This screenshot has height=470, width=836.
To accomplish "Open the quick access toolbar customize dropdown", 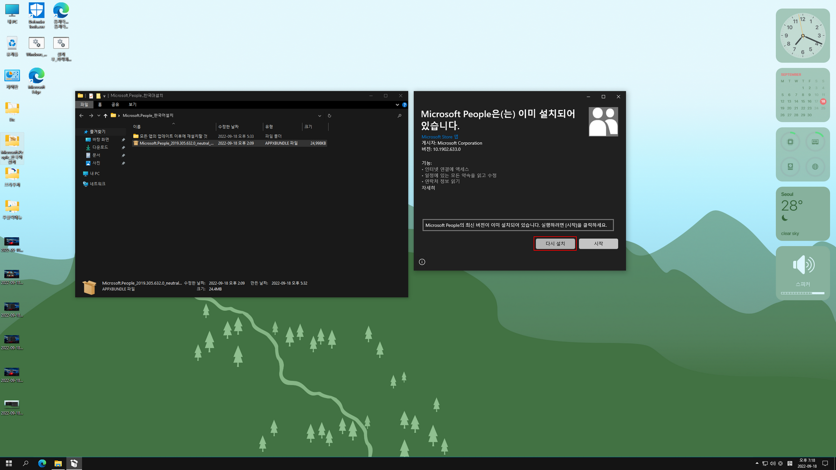I will [x=104, y=96].
